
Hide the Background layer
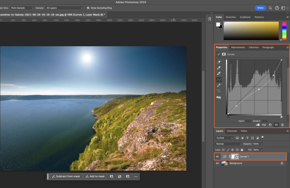point(217,163)
